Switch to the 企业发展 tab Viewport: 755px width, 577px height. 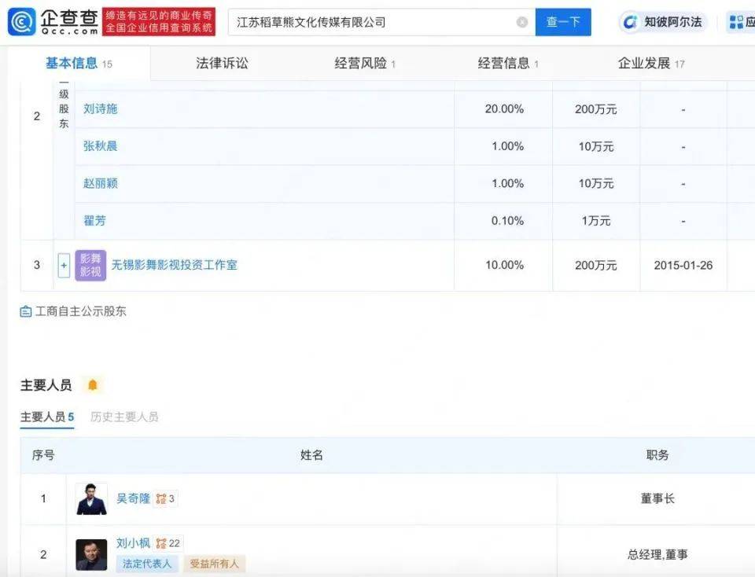[x=648, y=63]
